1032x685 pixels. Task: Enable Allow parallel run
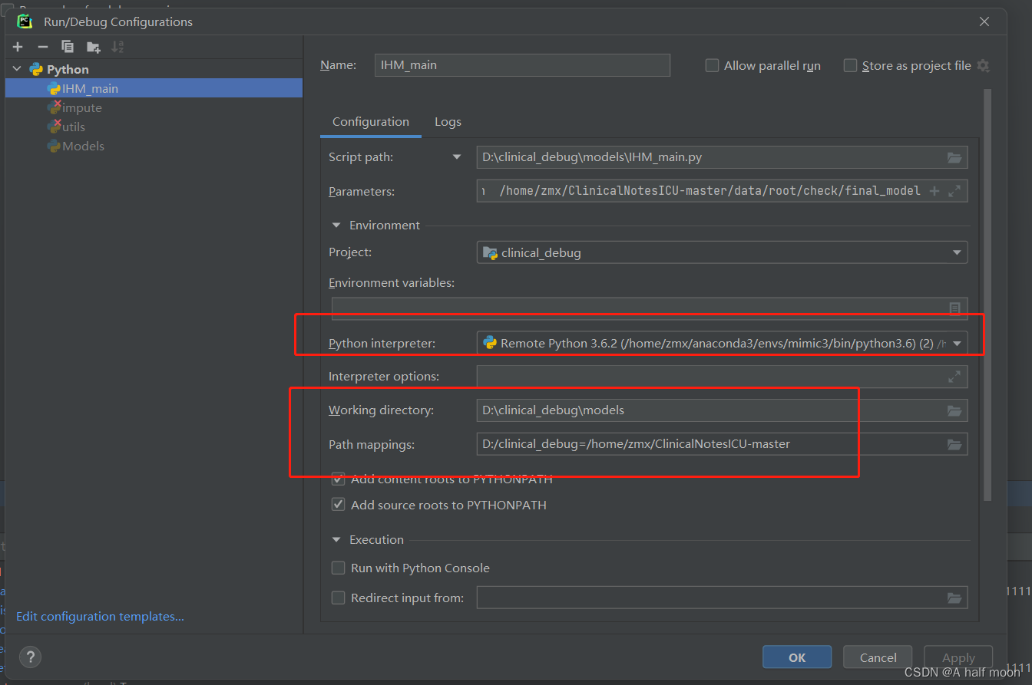(x=712, y=66)
